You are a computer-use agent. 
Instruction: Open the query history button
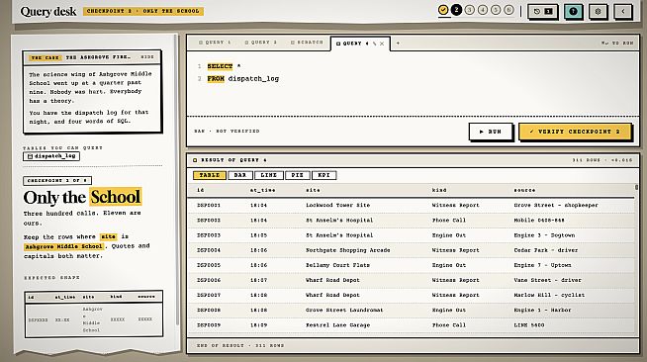542,11
